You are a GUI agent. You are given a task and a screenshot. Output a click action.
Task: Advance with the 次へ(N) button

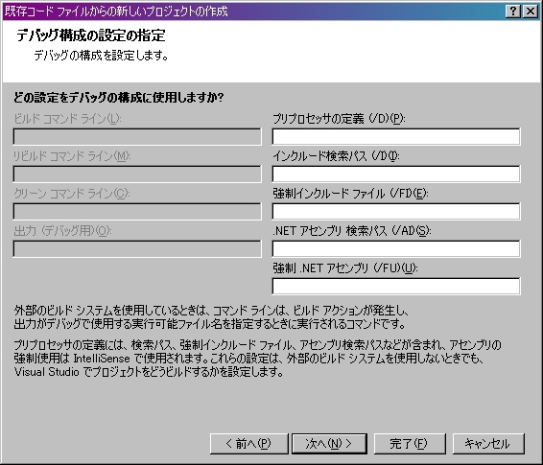329,444
